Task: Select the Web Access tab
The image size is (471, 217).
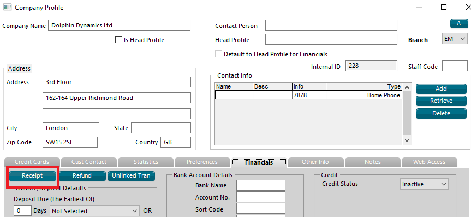Action: point(429,162)
